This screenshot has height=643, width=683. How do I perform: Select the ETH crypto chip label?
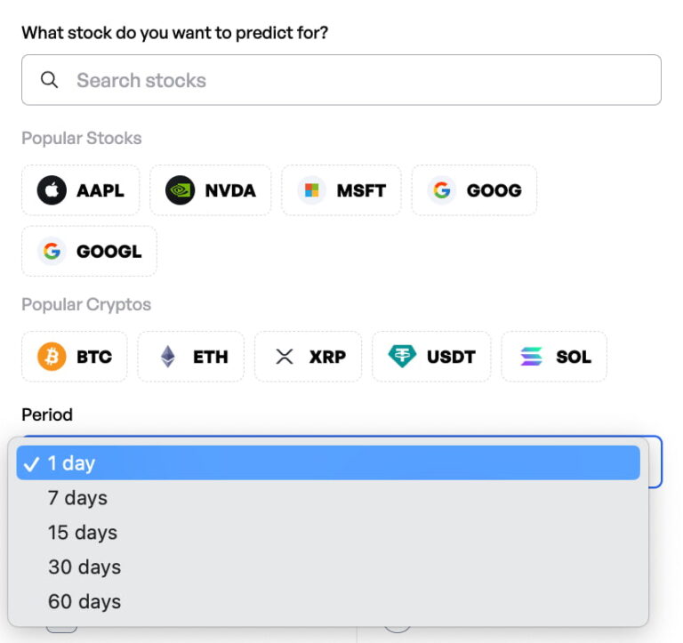click(210, 357)
